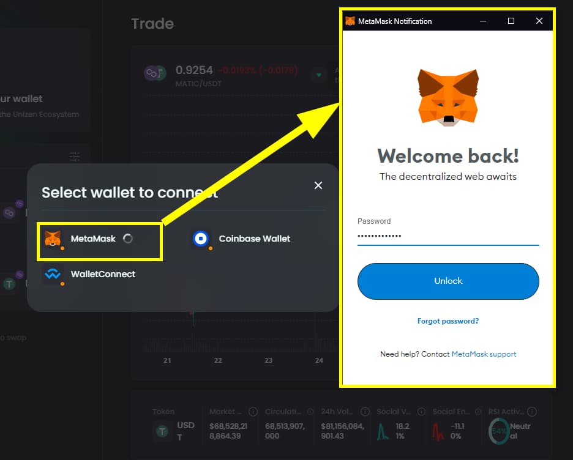The image size is (573, 460).
Task: Click the info icon beside Market Cap
Action: pos(253,412)
